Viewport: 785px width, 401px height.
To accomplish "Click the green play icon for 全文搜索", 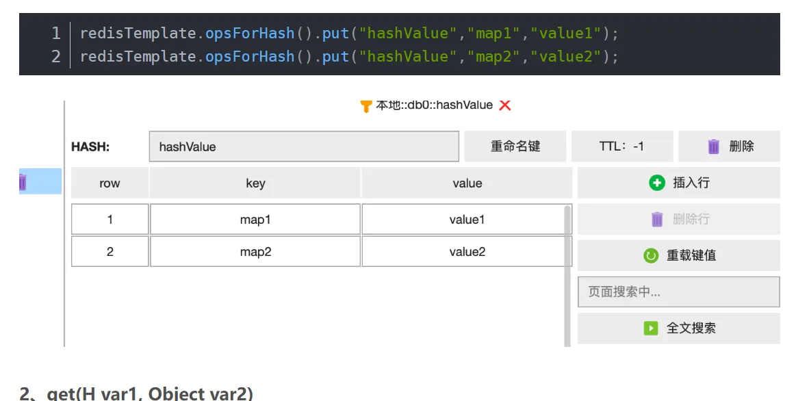I will coord(651,328).
